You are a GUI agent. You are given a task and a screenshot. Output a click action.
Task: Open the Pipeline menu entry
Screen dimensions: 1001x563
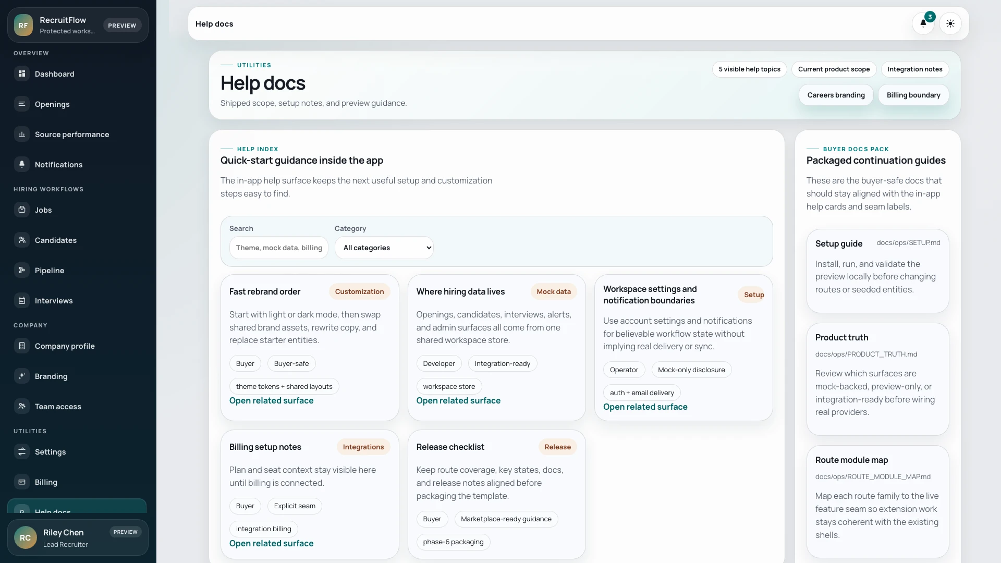point(77,271)
